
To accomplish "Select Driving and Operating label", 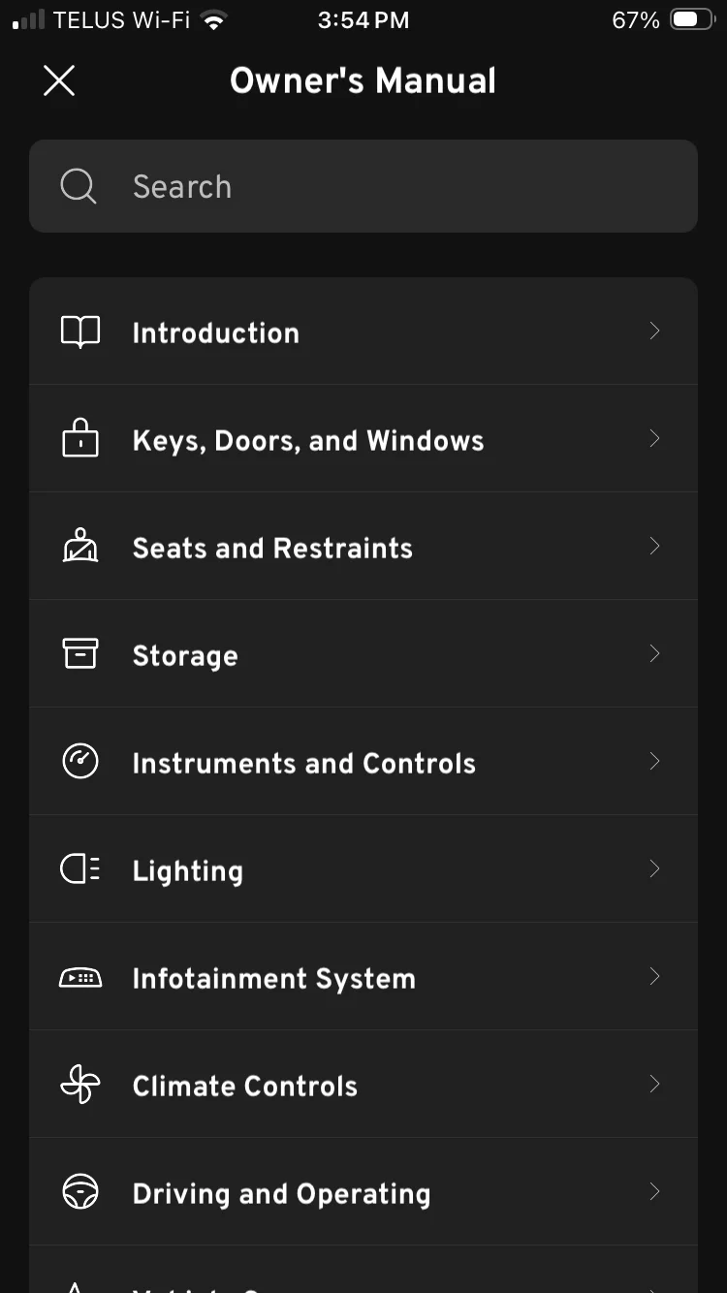I will (x=281, y=1194).
